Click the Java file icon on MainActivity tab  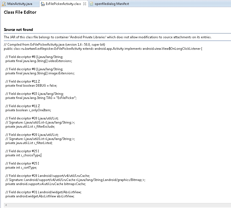click(x=4, y=4)
